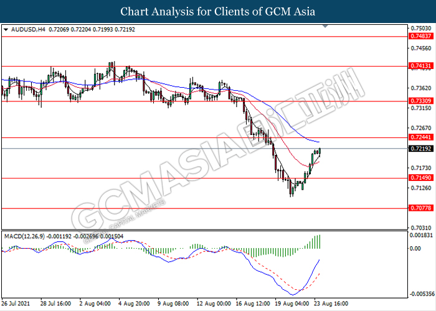Click the 26 Jul 2021 date label
The width and height of the screenshot is (436, 311).
point(17,304)
